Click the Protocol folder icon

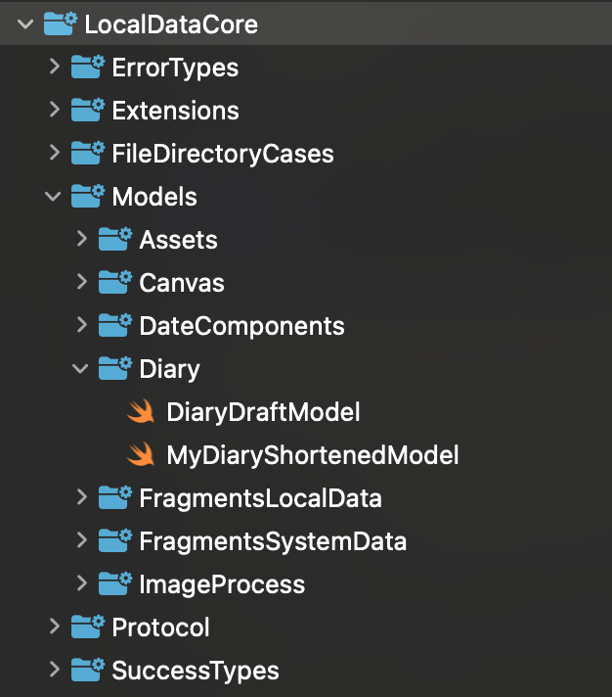[88, 627]
